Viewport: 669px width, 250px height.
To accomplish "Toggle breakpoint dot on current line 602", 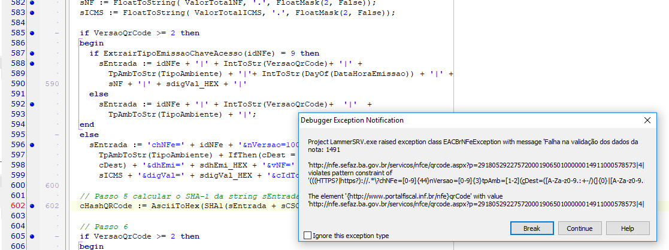I will (x=32, y=206).
